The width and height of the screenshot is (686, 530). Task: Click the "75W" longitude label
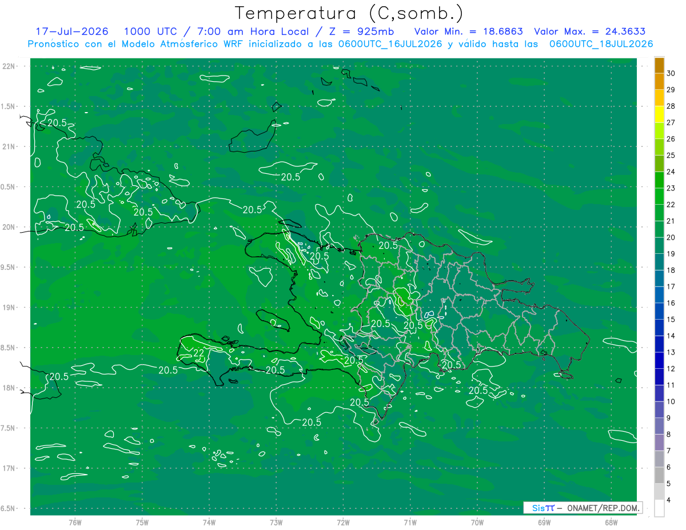coord(142,523)
